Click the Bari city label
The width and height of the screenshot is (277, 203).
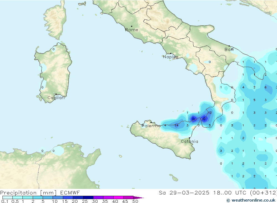point(229,50)
